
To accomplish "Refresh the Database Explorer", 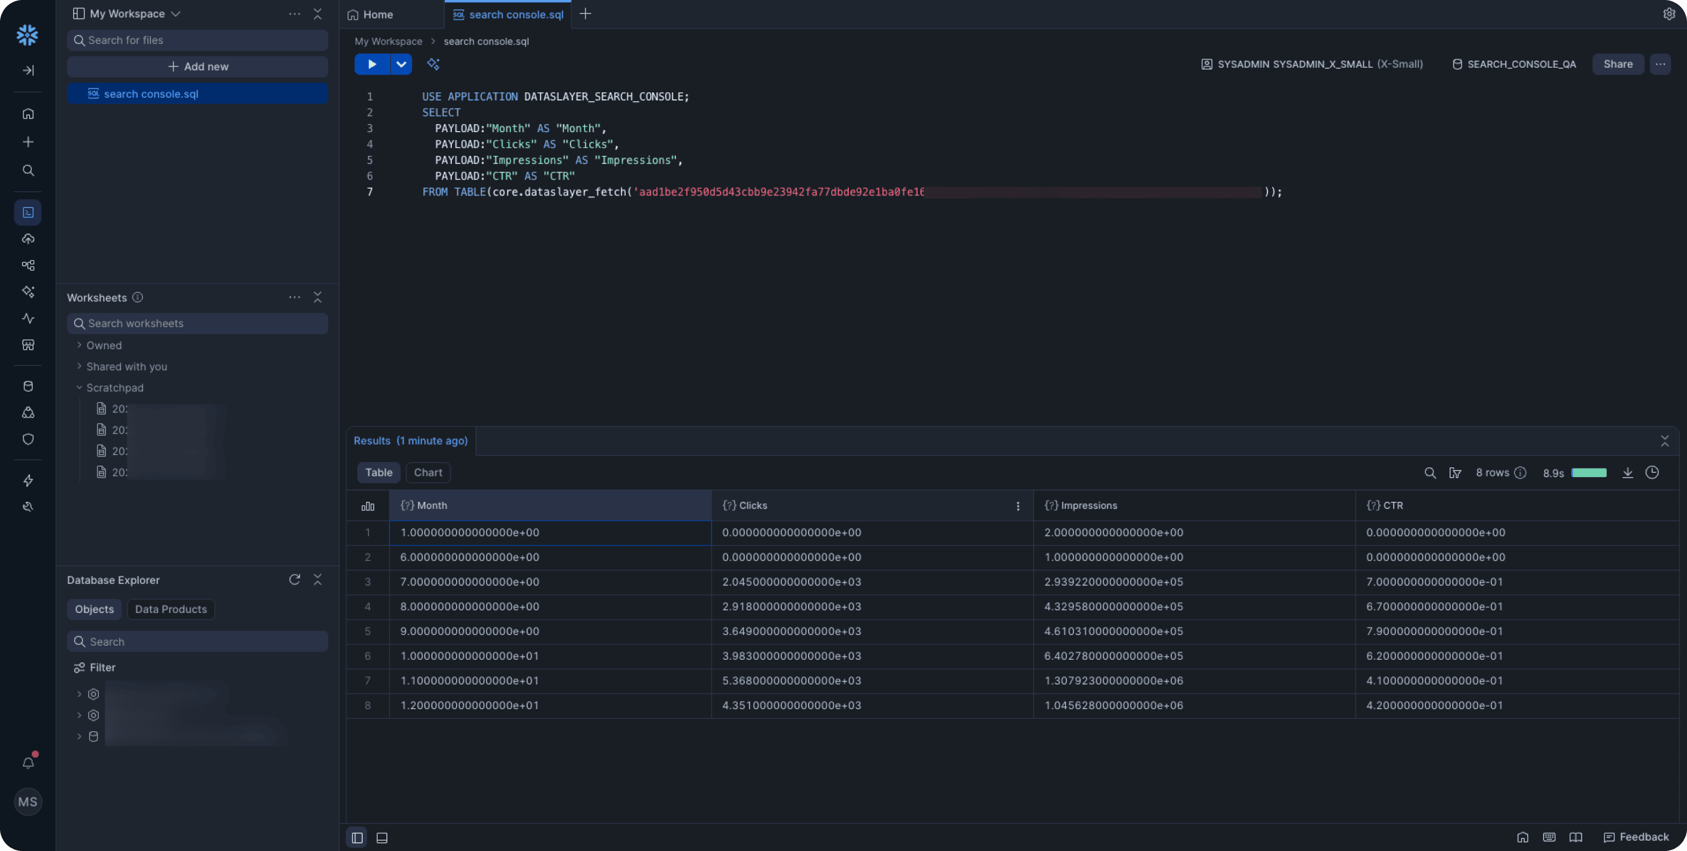I will pos(294,580).
